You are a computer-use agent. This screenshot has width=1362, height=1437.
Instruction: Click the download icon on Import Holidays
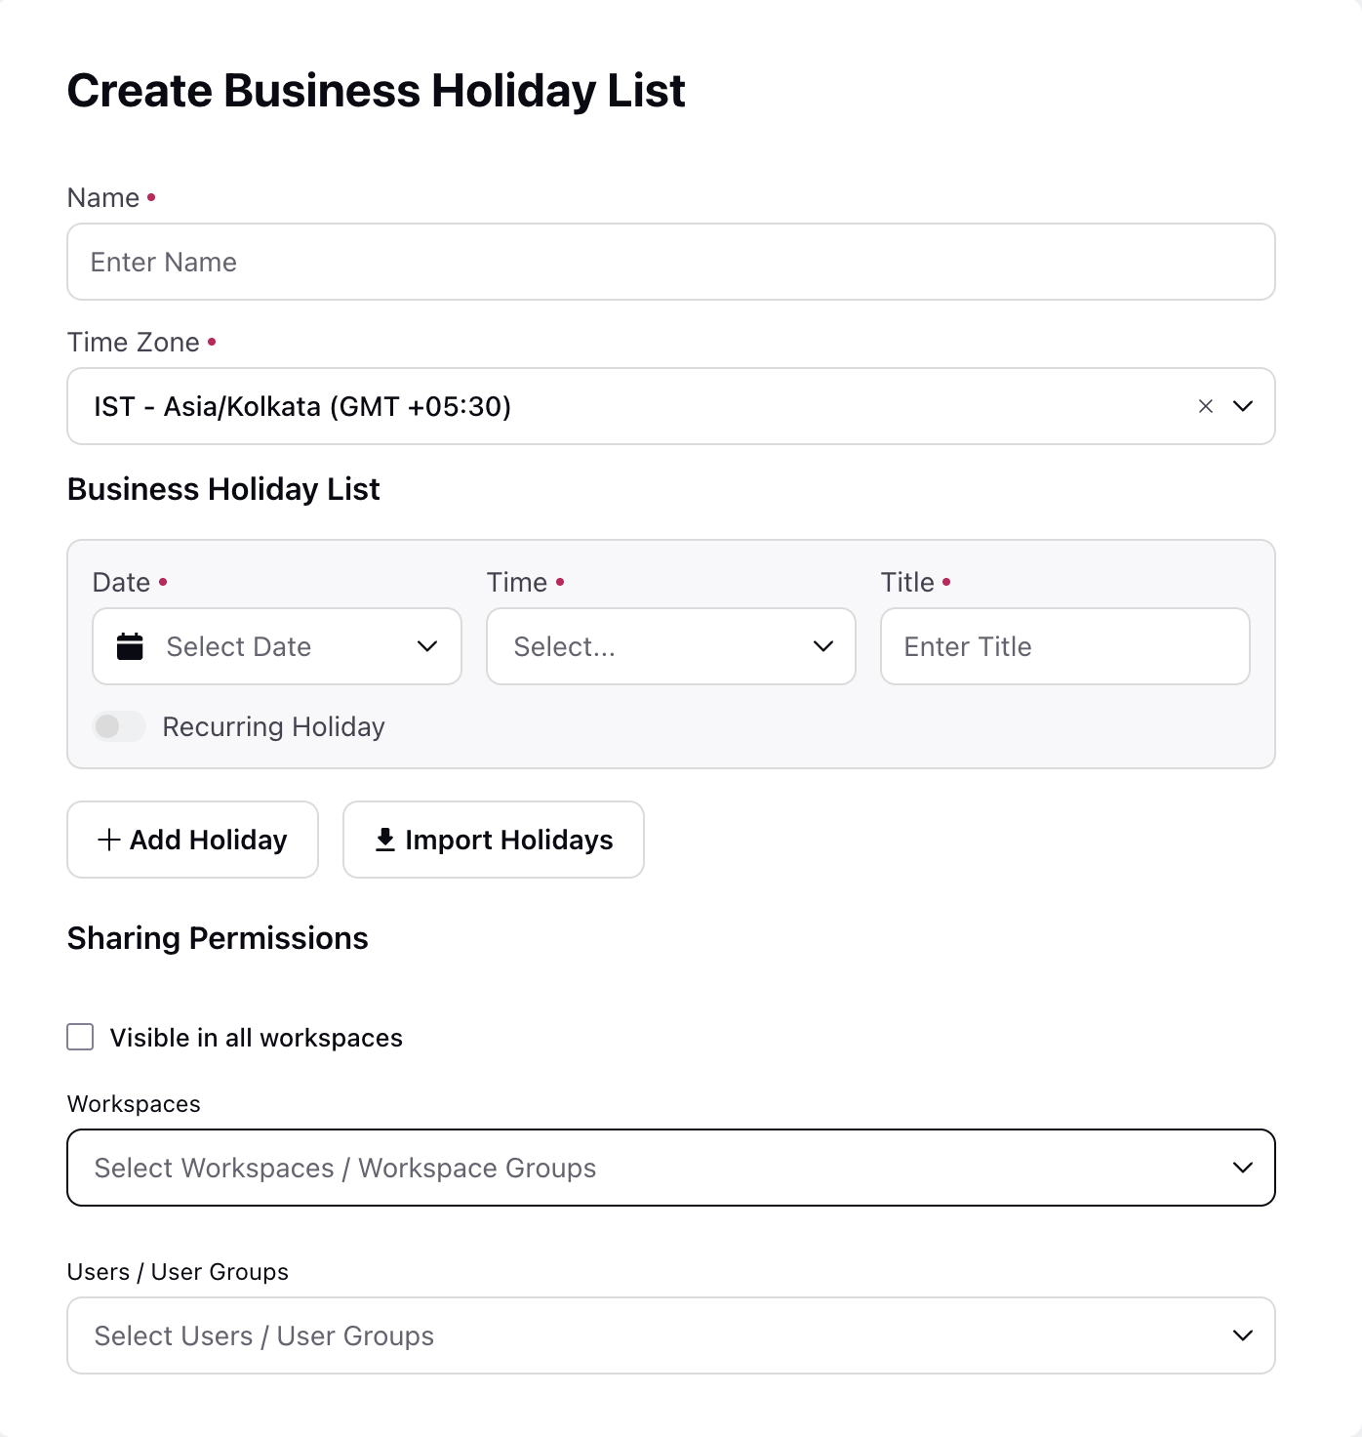pos(385,840)
